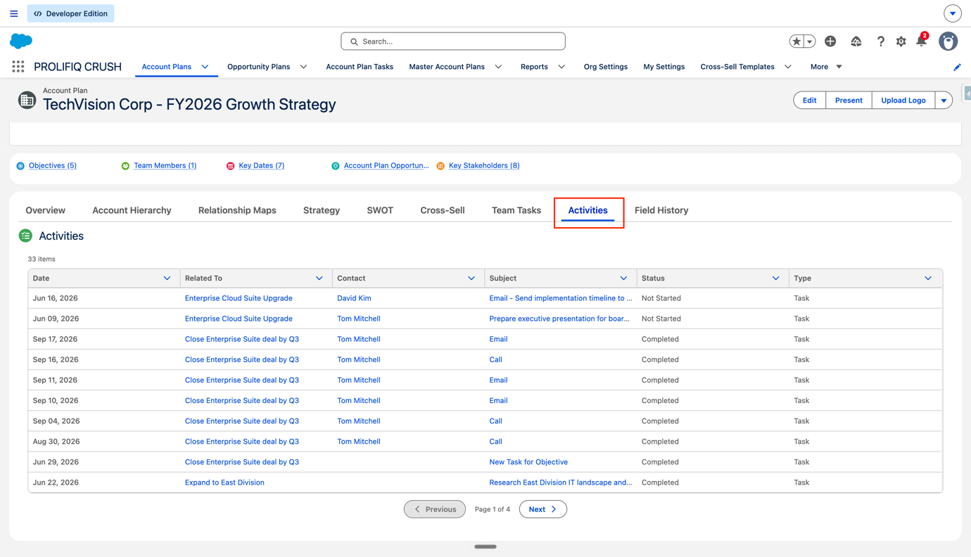
Task: Go to the Account Plan Tasks tab
Action: 360,67
